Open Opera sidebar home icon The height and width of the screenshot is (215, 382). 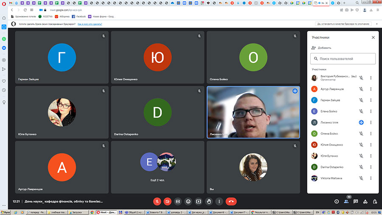(x=4, y=18)
